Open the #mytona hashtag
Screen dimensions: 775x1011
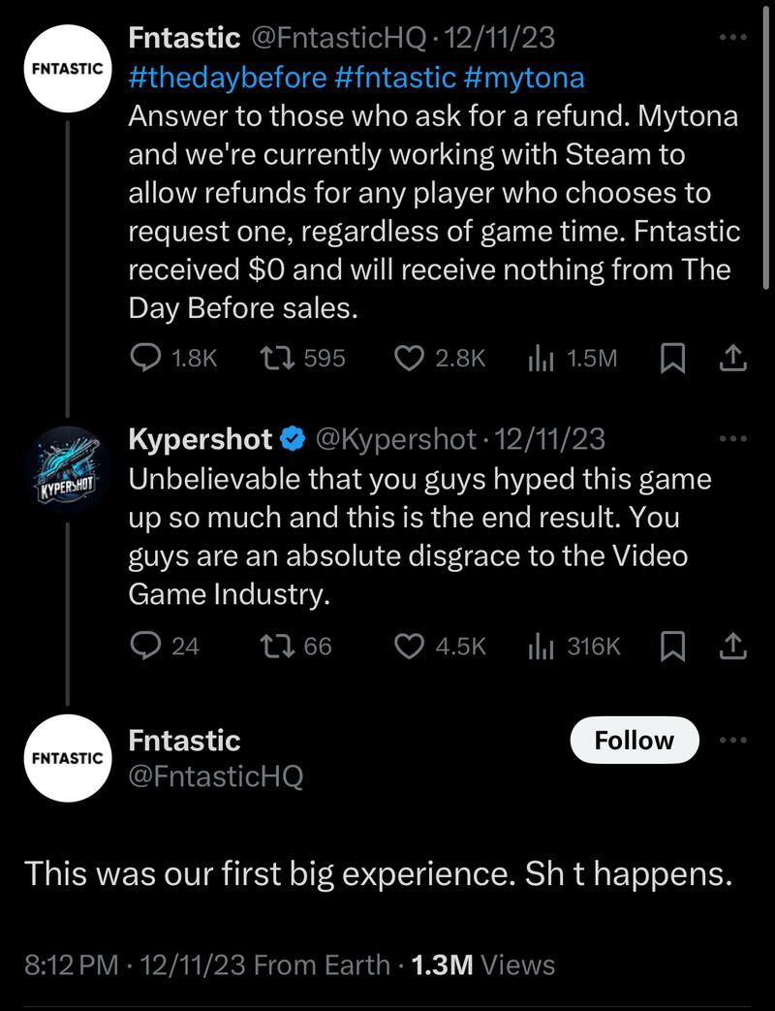click(528, 78)
